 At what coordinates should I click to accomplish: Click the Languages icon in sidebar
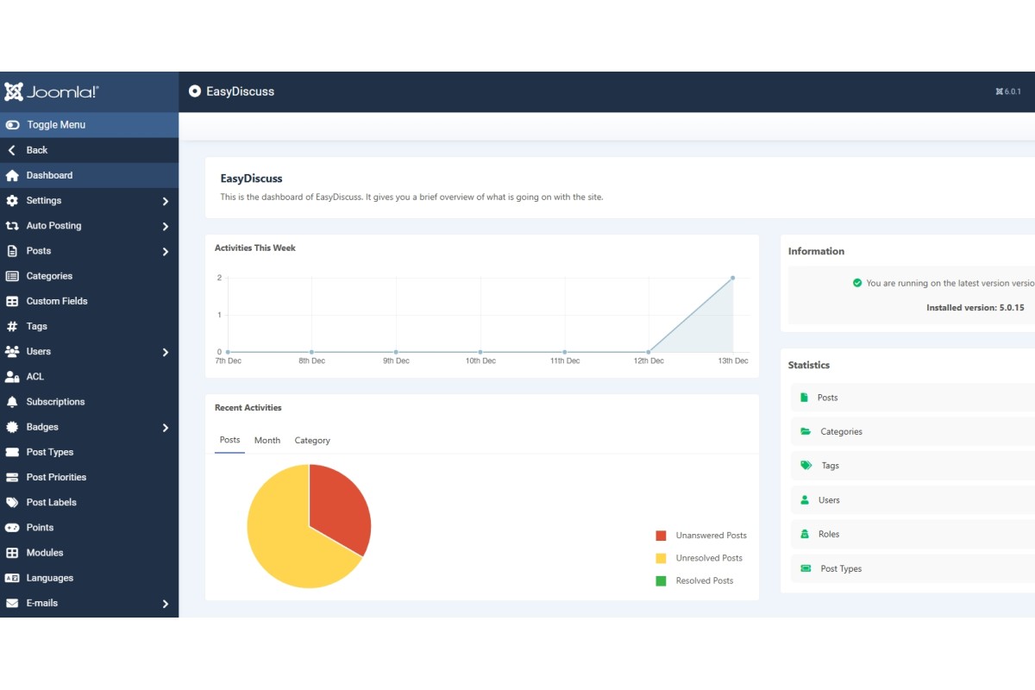(x=12, y=578)
